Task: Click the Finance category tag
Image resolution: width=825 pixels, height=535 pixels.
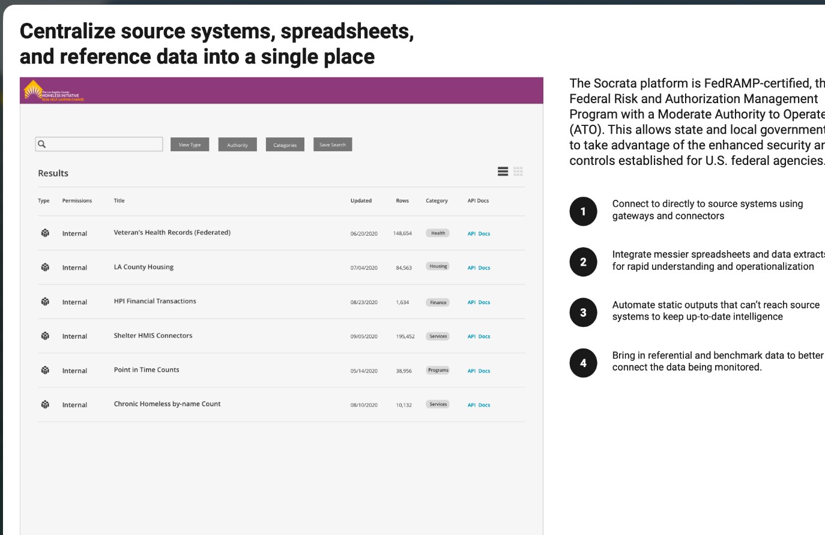Action: pyautogui.click(x=438, y=302)
